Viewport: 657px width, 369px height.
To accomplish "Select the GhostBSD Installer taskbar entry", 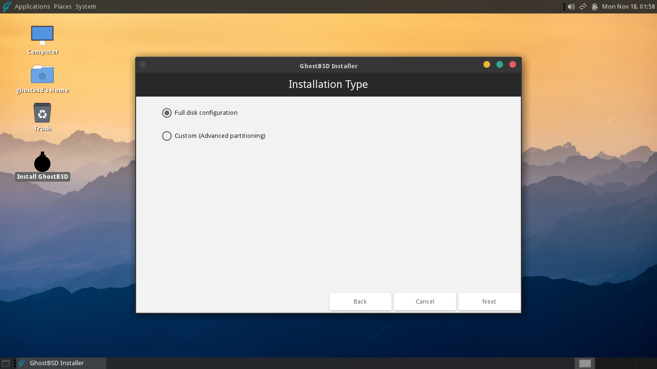I will click(x=58, y=363).
